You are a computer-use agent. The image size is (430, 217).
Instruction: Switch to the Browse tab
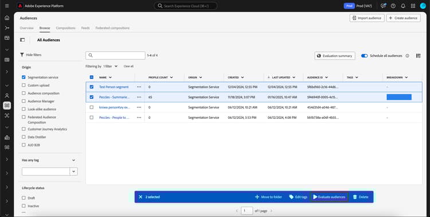click(x=45, y=28)
